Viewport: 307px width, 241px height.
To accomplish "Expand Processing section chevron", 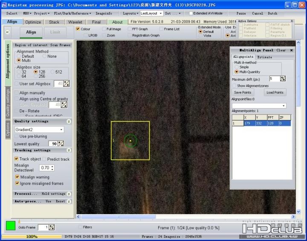I will [x=69, y=194].
